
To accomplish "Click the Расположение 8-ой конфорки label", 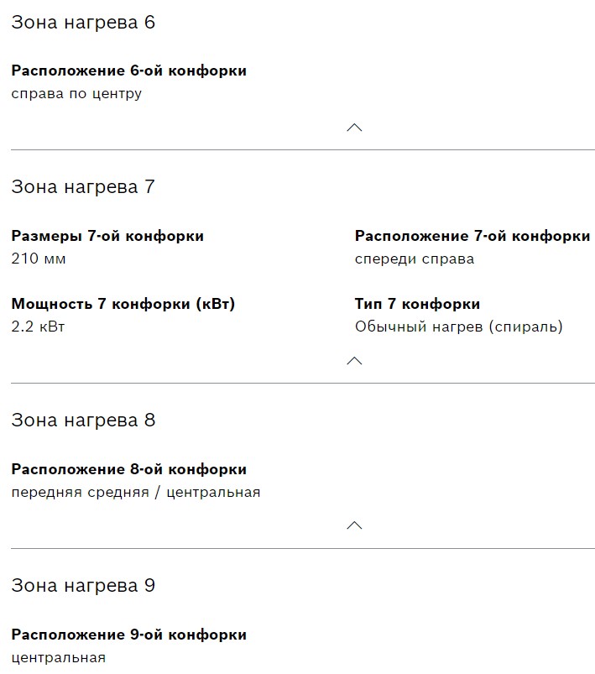I will (x=129, y=469).
